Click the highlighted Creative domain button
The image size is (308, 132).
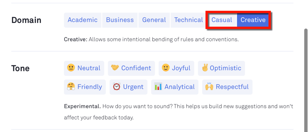253,20
